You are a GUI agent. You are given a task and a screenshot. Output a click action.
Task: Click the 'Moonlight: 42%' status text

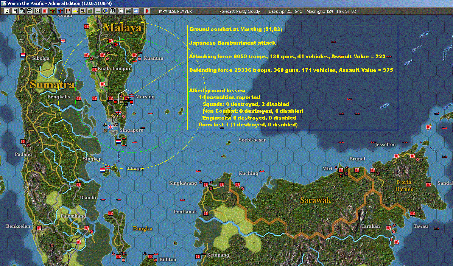(x=319, y=11)
